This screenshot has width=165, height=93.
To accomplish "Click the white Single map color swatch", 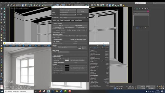I will point(67,60).
